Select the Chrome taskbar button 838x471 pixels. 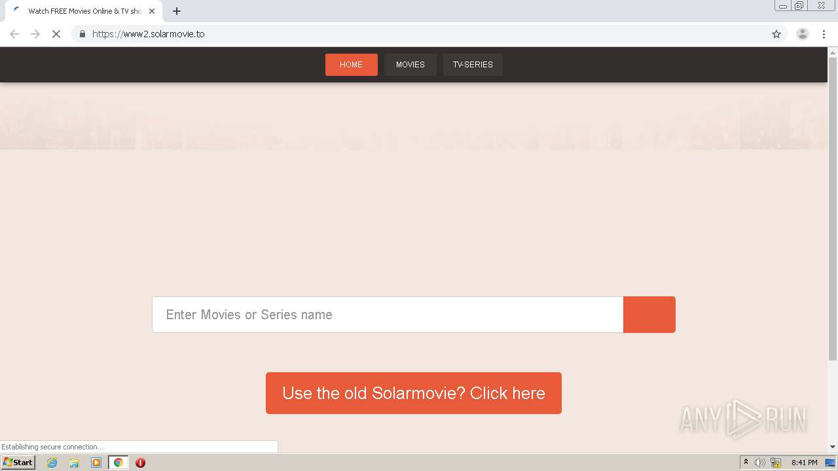click(118, 462)
